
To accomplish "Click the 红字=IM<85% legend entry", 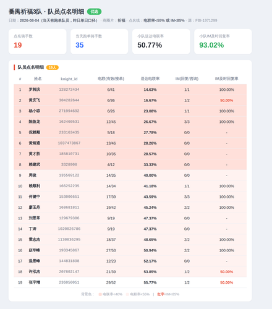I will point(168,294).
